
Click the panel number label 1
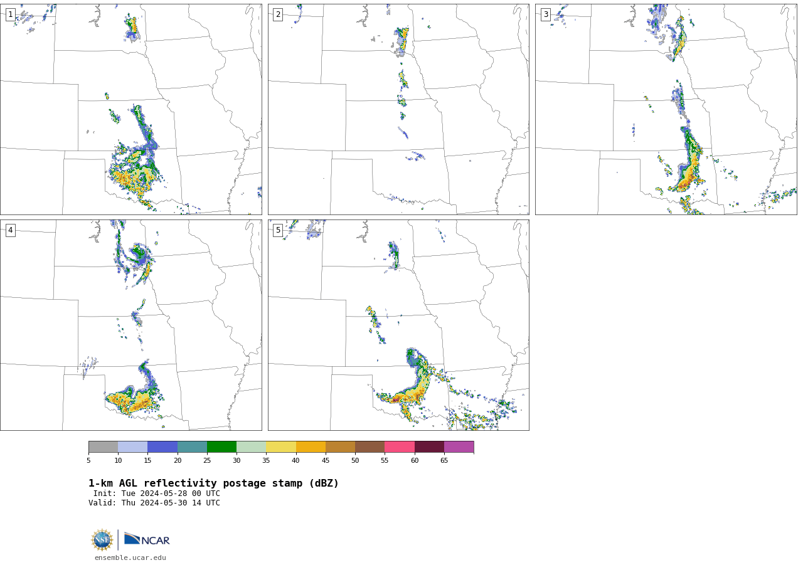coord(10,14)
